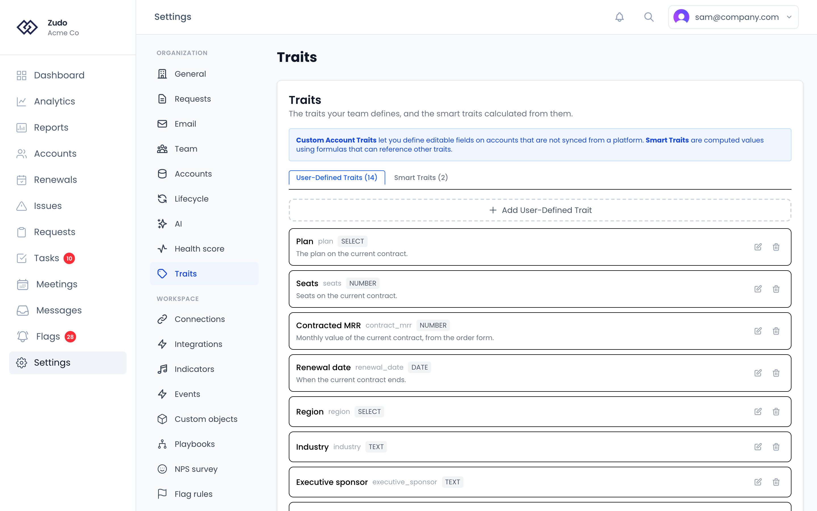Open the notifications bell icon
This screenshot has height=511, width=817.
pyautogui.click(x=619, y=17)
